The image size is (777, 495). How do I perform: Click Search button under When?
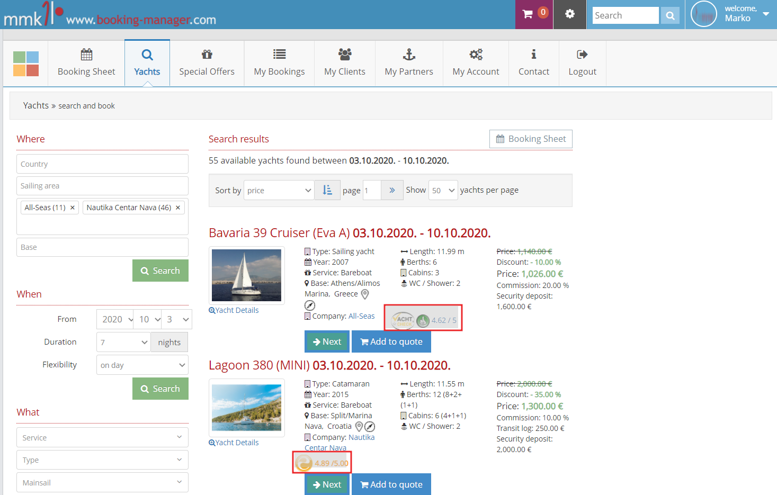160,389
